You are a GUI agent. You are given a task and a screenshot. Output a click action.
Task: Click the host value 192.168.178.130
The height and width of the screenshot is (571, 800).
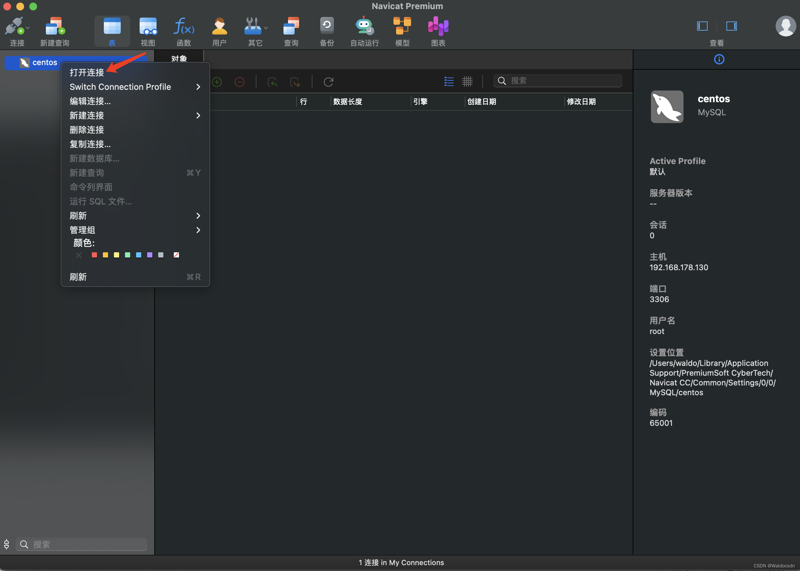(679, 268)
